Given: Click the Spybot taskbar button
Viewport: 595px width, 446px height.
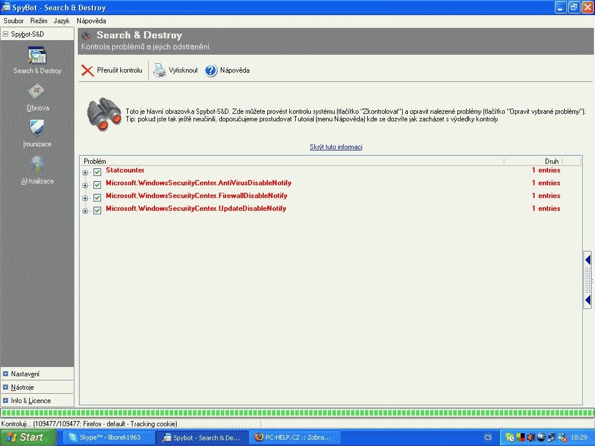Looking at the screenshot, I should click(x=203, y=437).
